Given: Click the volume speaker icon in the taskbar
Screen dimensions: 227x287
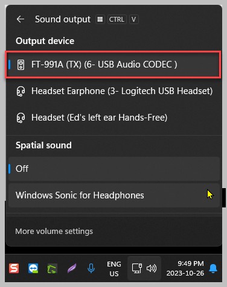Looking at the screenshot, I should tap(152, 268).
